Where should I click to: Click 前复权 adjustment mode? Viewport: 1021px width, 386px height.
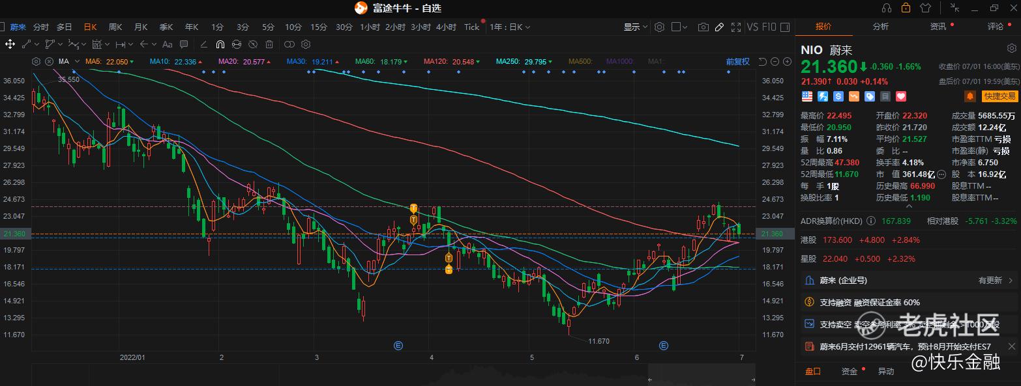click(737, 62)
